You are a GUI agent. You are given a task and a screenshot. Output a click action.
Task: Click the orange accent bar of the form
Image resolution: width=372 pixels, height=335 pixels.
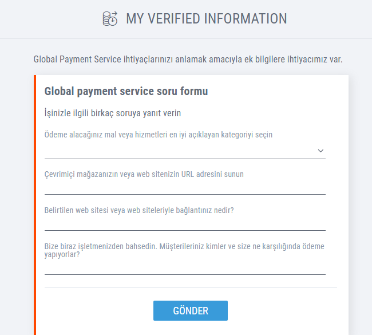point(35,205)
